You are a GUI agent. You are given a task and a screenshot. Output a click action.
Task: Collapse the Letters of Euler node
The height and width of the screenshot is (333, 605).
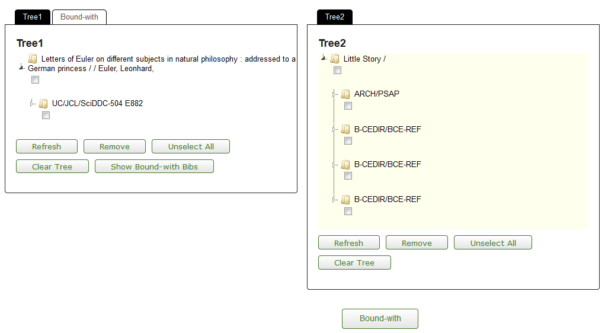point(21,68)
